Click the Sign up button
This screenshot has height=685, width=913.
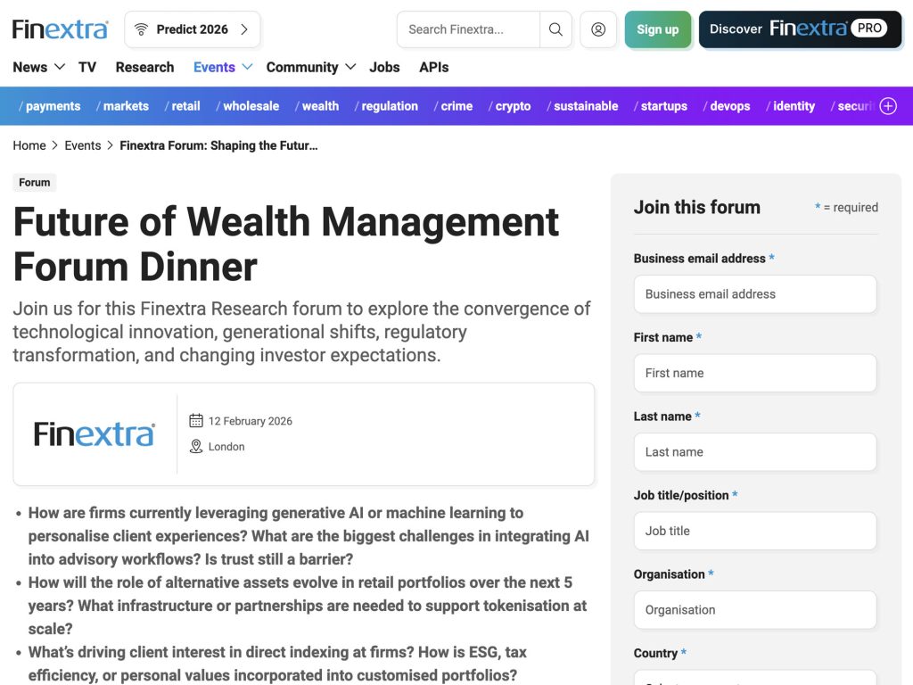[x=658, y=29]
